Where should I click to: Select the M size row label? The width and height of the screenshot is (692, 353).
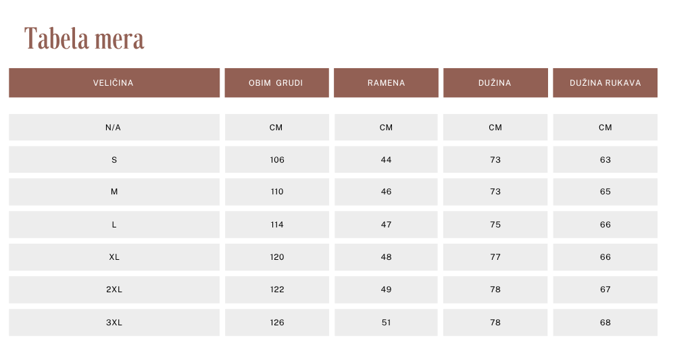pos(114,192)
